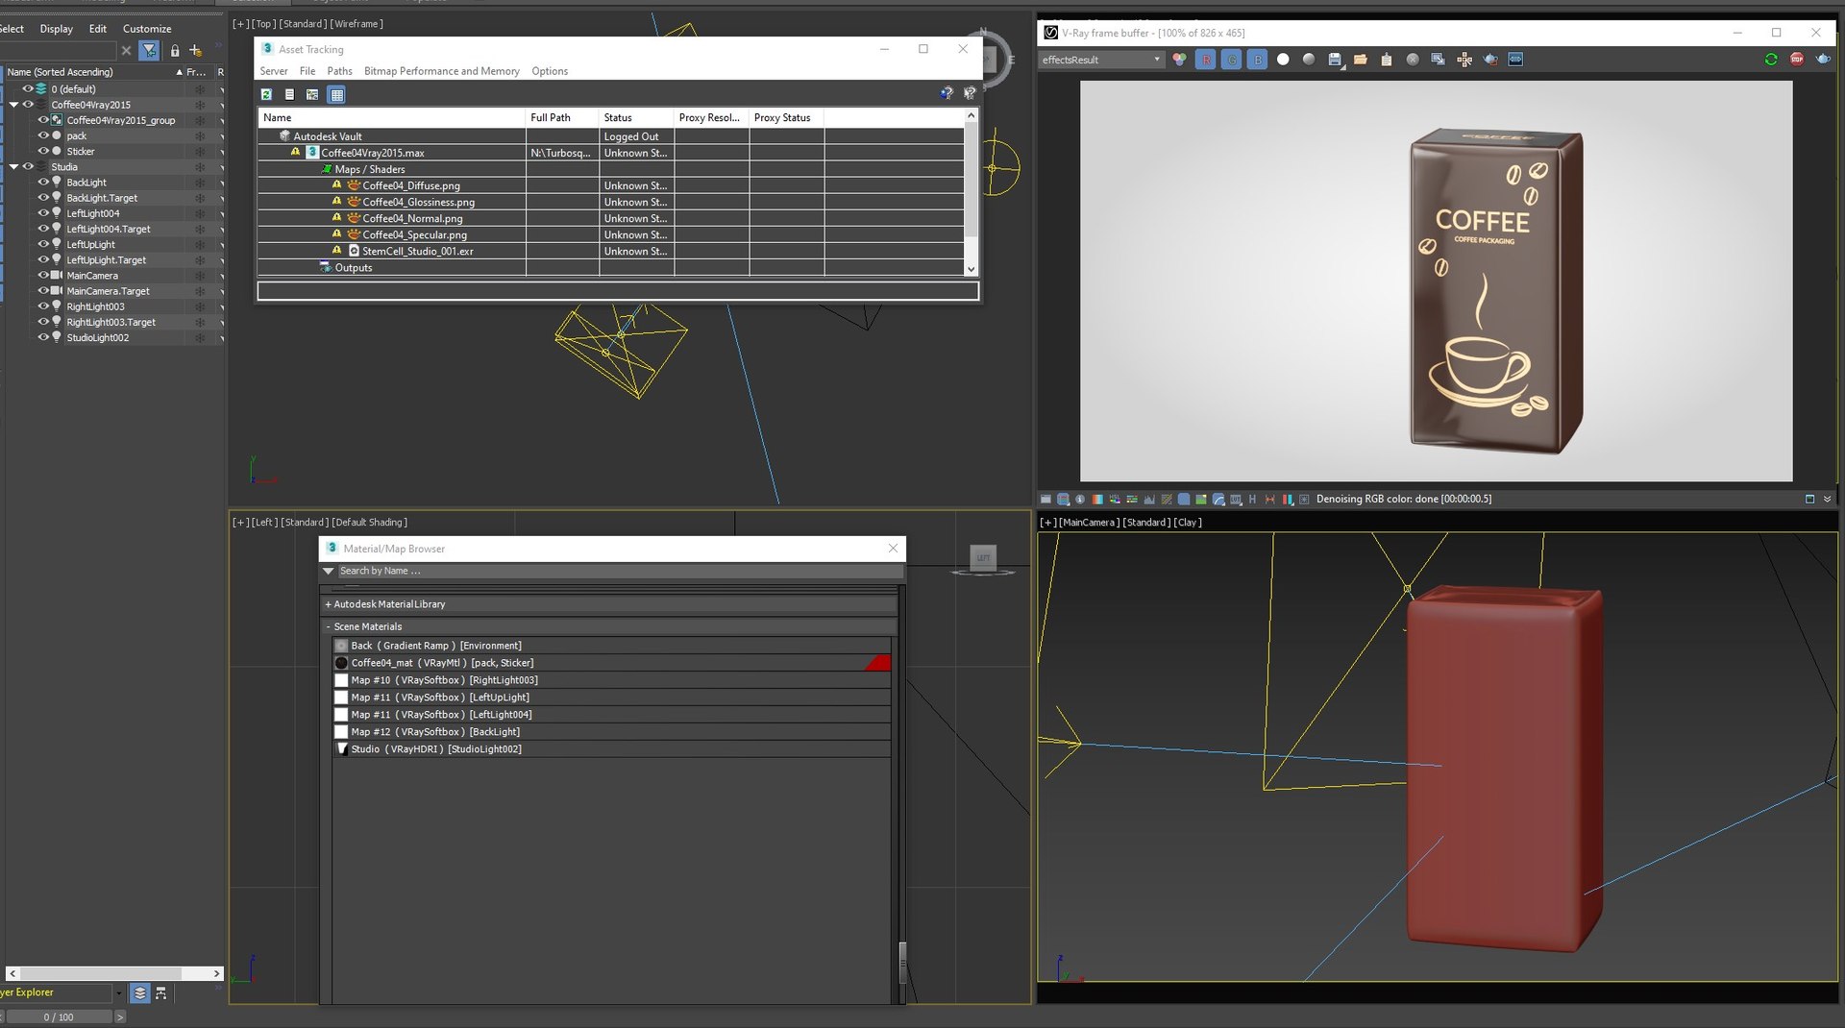Open the effectsResult channel dropdown
The image size is (1845, 1028).
point(1101,60)
